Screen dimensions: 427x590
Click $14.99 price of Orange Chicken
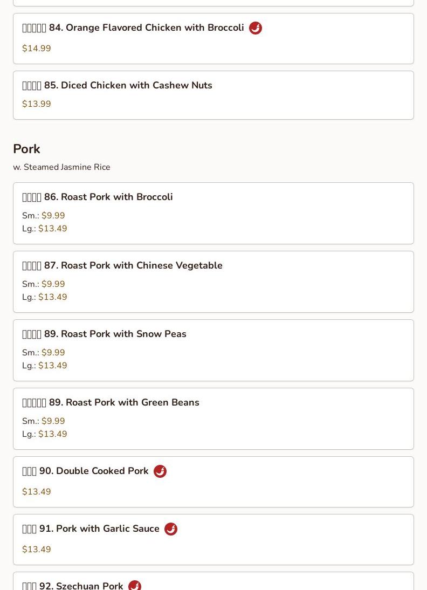tap(37, 49)
